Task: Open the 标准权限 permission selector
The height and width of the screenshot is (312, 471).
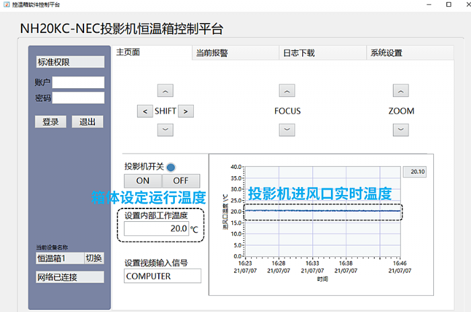Action: 69,63
